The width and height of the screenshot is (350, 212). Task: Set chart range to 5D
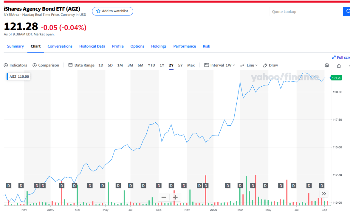click(x=110, y=65)
